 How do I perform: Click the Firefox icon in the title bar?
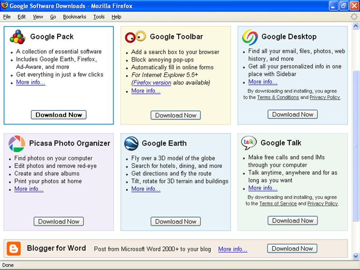point(4,5)
